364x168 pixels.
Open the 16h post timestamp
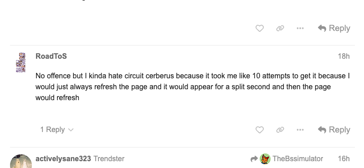[x=343, y=159]
